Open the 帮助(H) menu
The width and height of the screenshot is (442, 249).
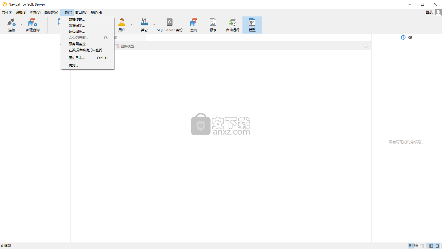[96, 13]
